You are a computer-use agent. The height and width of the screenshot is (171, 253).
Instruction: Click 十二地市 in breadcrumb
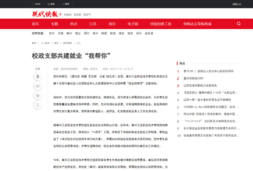point(45,43)
